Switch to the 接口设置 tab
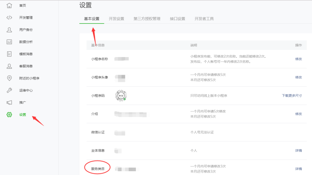312x175 pixels. pos(177,19)
